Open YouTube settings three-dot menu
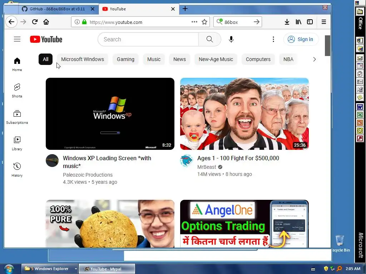 point(273,39)
